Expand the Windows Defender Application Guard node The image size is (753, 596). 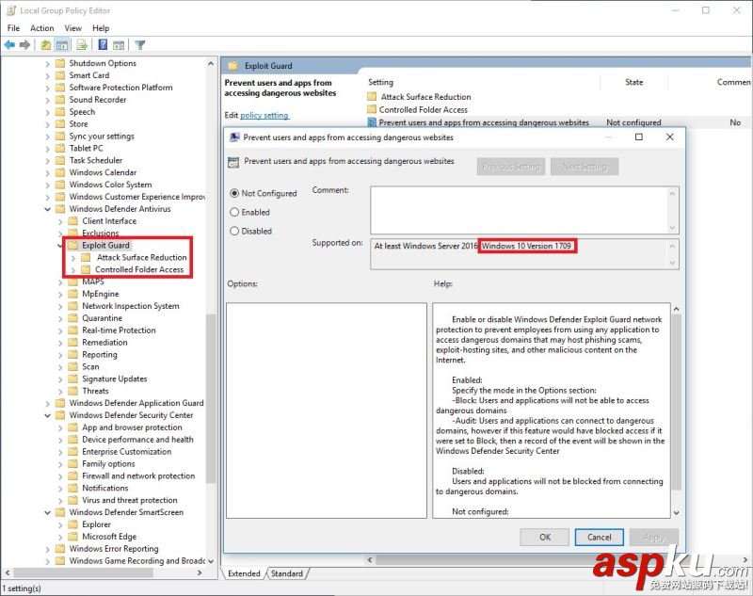tap(48, 403)
